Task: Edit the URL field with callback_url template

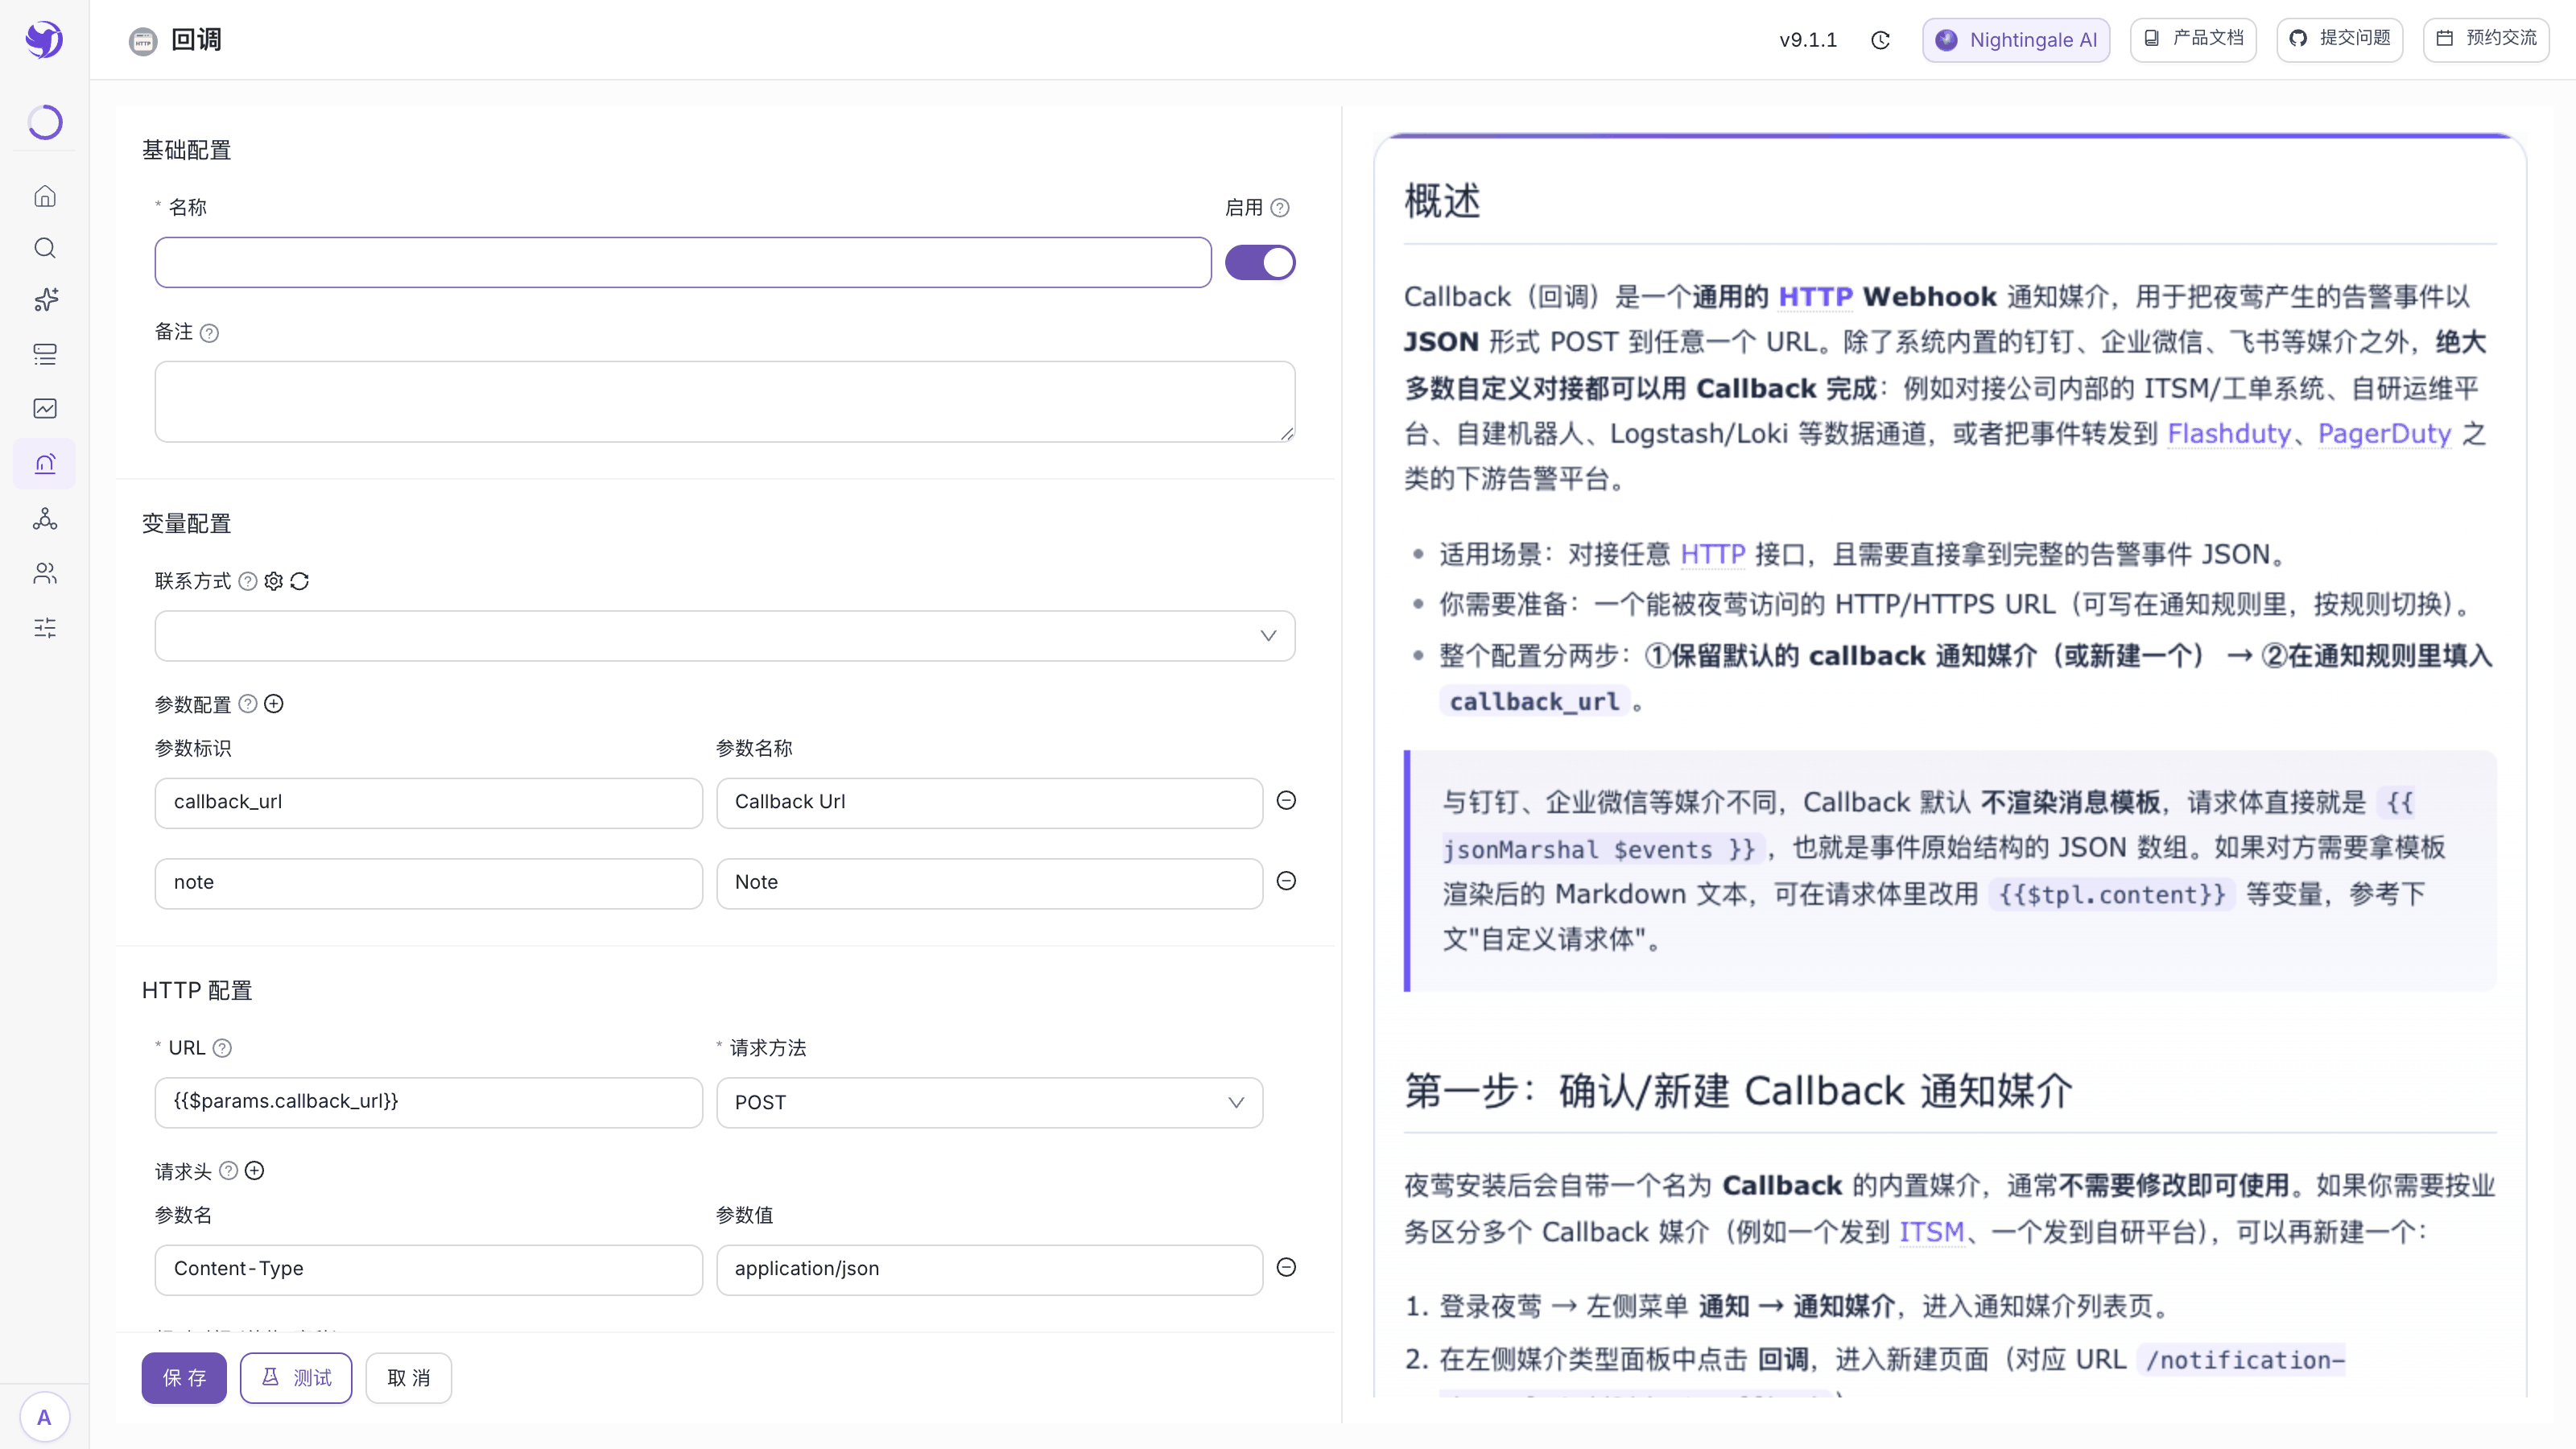Action: click(429, 1103)
